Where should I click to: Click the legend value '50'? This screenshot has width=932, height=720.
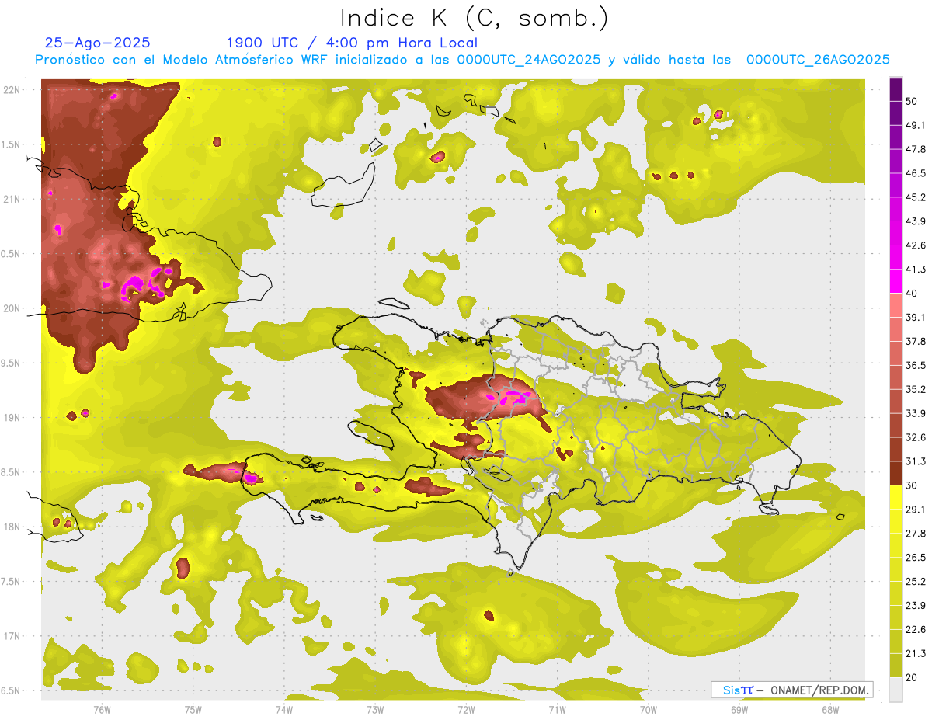(x=911, y=101)
